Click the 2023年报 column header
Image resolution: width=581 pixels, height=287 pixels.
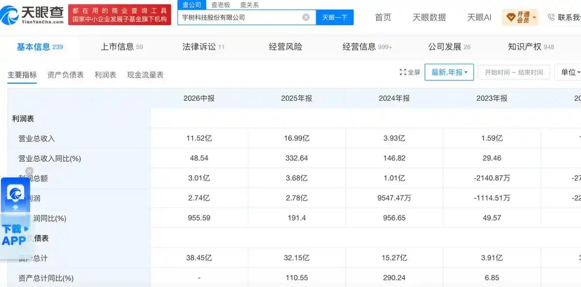(x=492, y=98)
